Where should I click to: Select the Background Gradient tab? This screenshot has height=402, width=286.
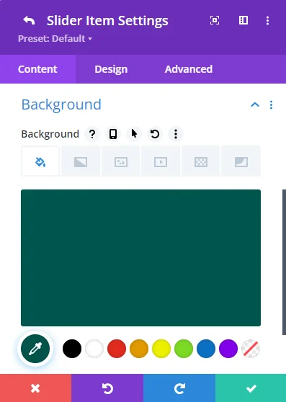click(x=81, y=161)
